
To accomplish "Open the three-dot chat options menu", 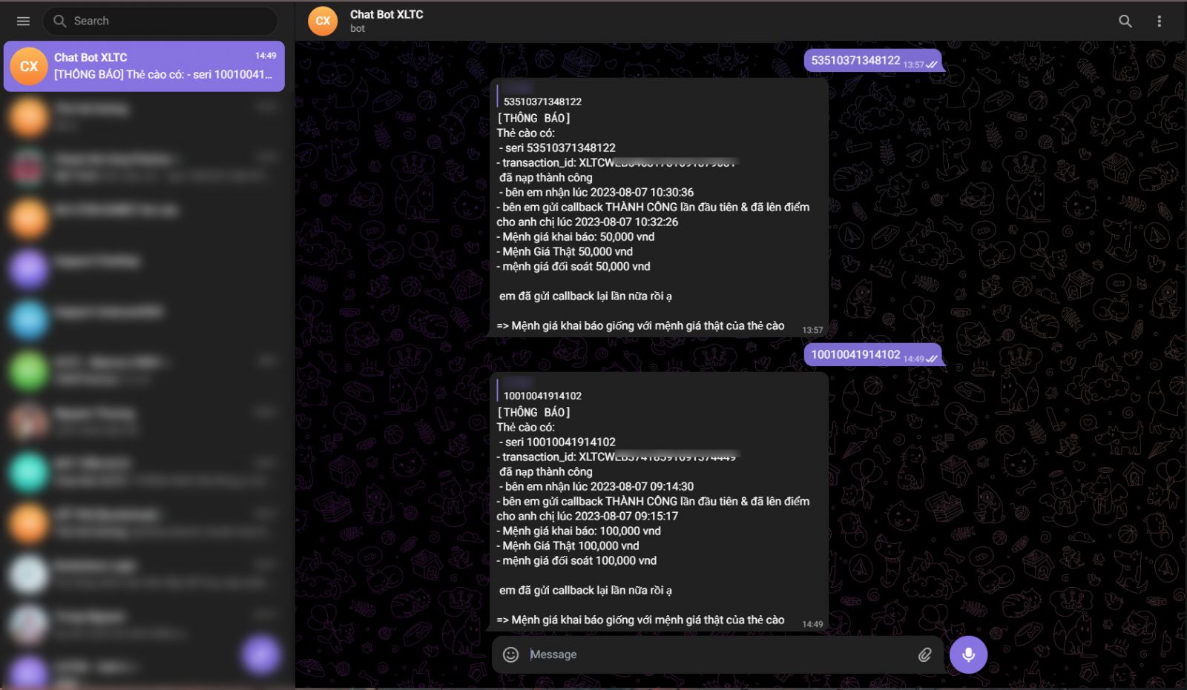I will pyautogui.click(x=1160, y=21).
